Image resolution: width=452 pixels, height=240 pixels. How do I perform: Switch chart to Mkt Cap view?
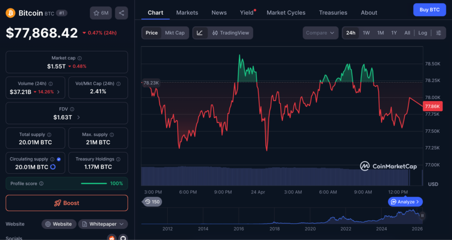(175, 33)
